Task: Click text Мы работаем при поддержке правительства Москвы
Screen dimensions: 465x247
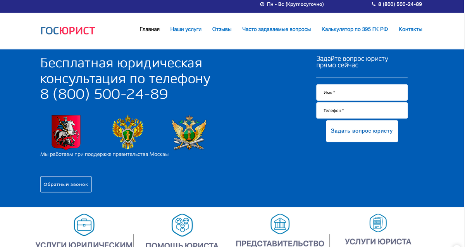Action: point(105,154)
